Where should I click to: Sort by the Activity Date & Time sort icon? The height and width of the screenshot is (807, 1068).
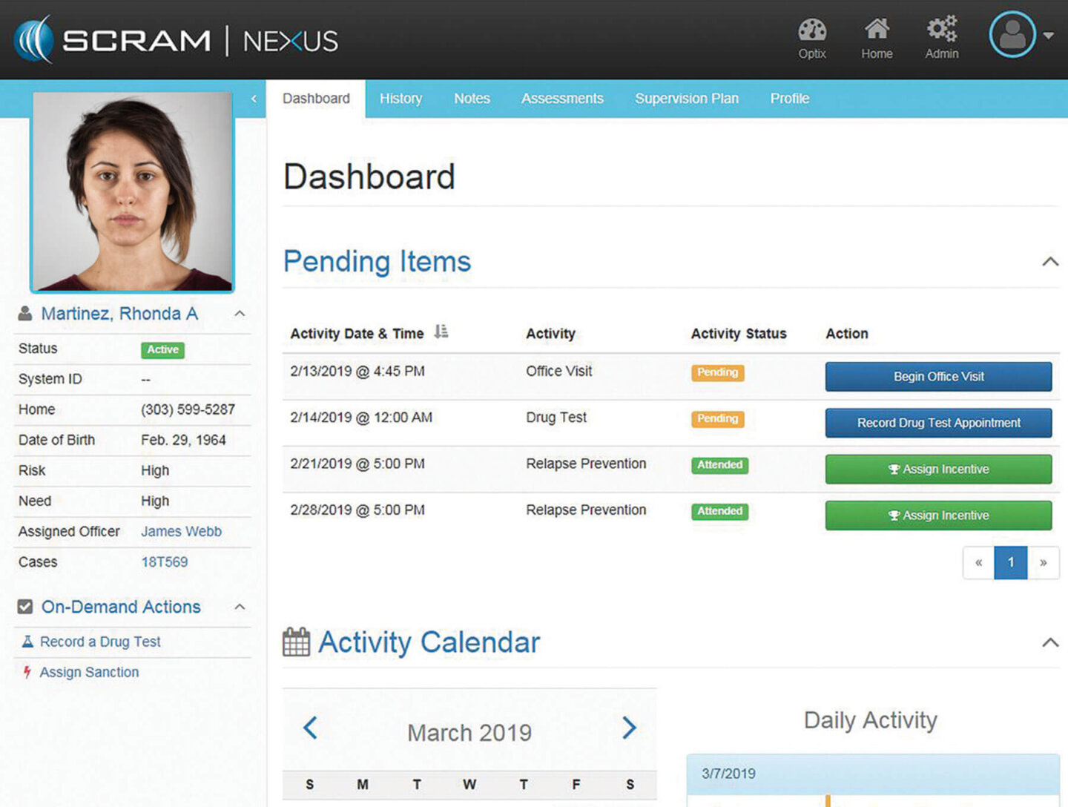(x=441, y=332)
